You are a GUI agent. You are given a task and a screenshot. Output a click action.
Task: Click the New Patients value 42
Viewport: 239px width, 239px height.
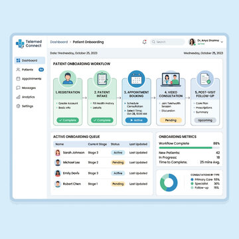[218, 153]
